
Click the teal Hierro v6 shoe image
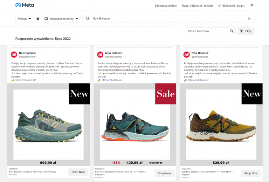pos(135,127)
